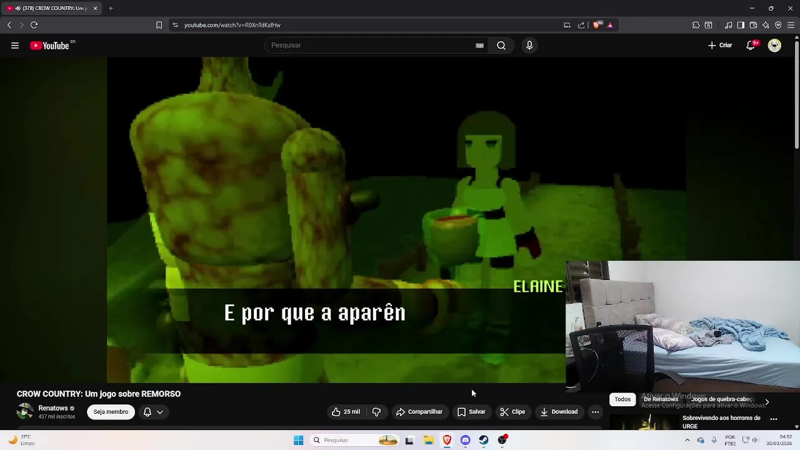Open the media playlist music-note icon
This screenshot has width=800, height=450.
tap(728, 25)
